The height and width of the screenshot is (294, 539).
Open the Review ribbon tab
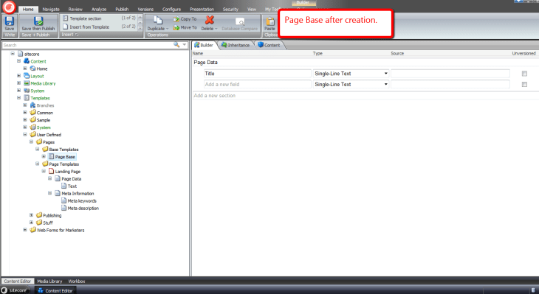(75, 10)
